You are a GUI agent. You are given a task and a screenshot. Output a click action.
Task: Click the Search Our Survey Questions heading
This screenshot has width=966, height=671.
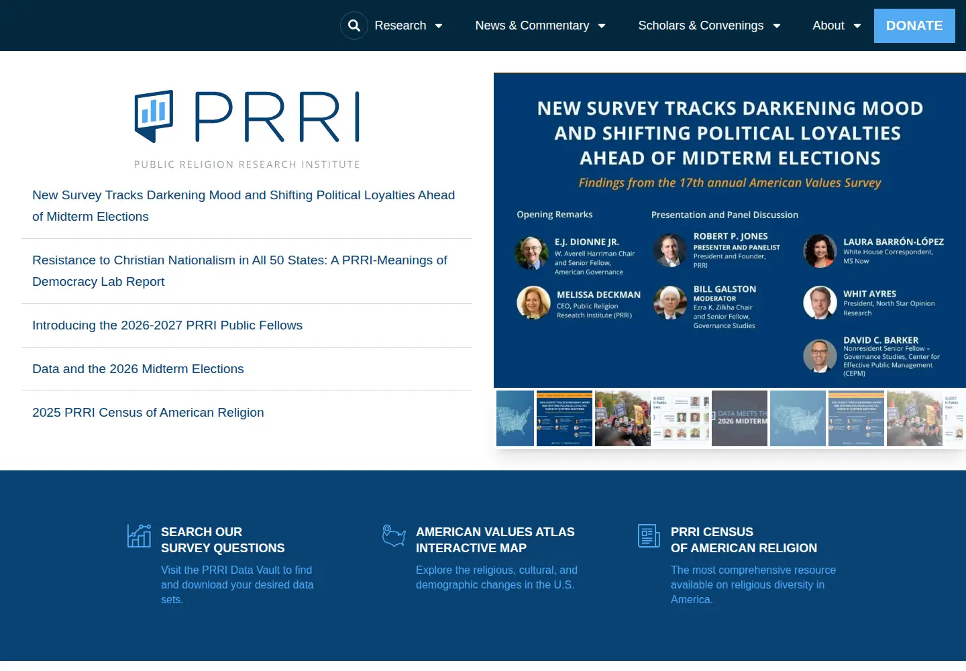pos(223,540)
